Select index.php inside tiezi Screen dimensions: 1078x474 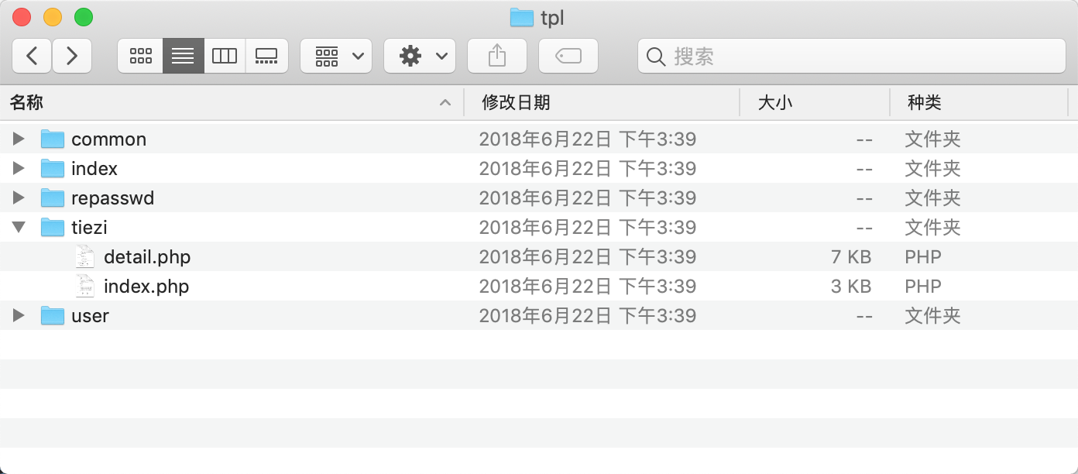[x=146, y=287]
